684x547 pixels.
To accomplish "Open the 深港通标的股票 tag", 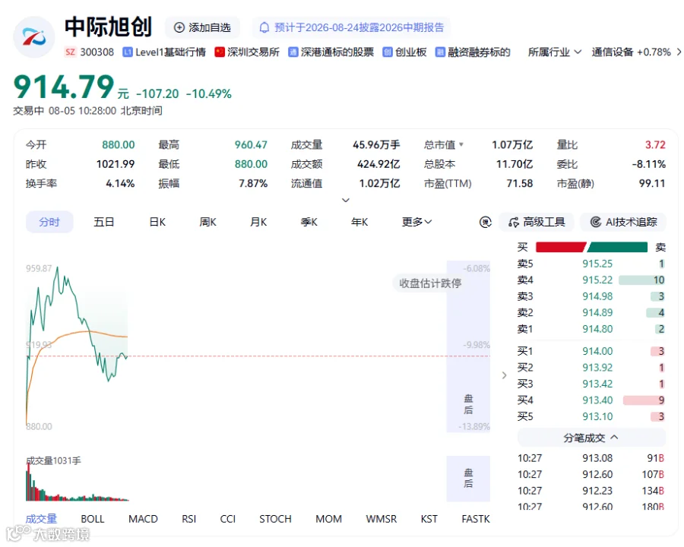I will (x=331, y=52).
